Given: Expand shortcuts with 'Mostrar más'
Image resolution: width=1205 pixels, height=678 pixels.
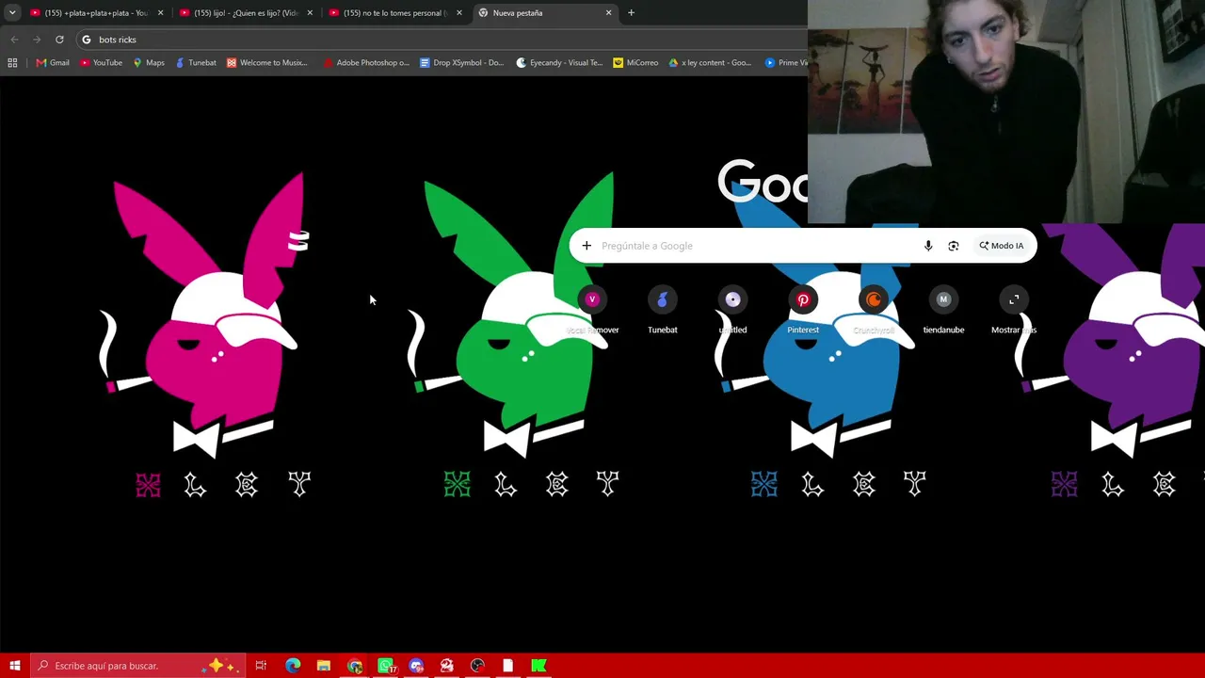Looking at the screenshot, I should [1014, 310].
